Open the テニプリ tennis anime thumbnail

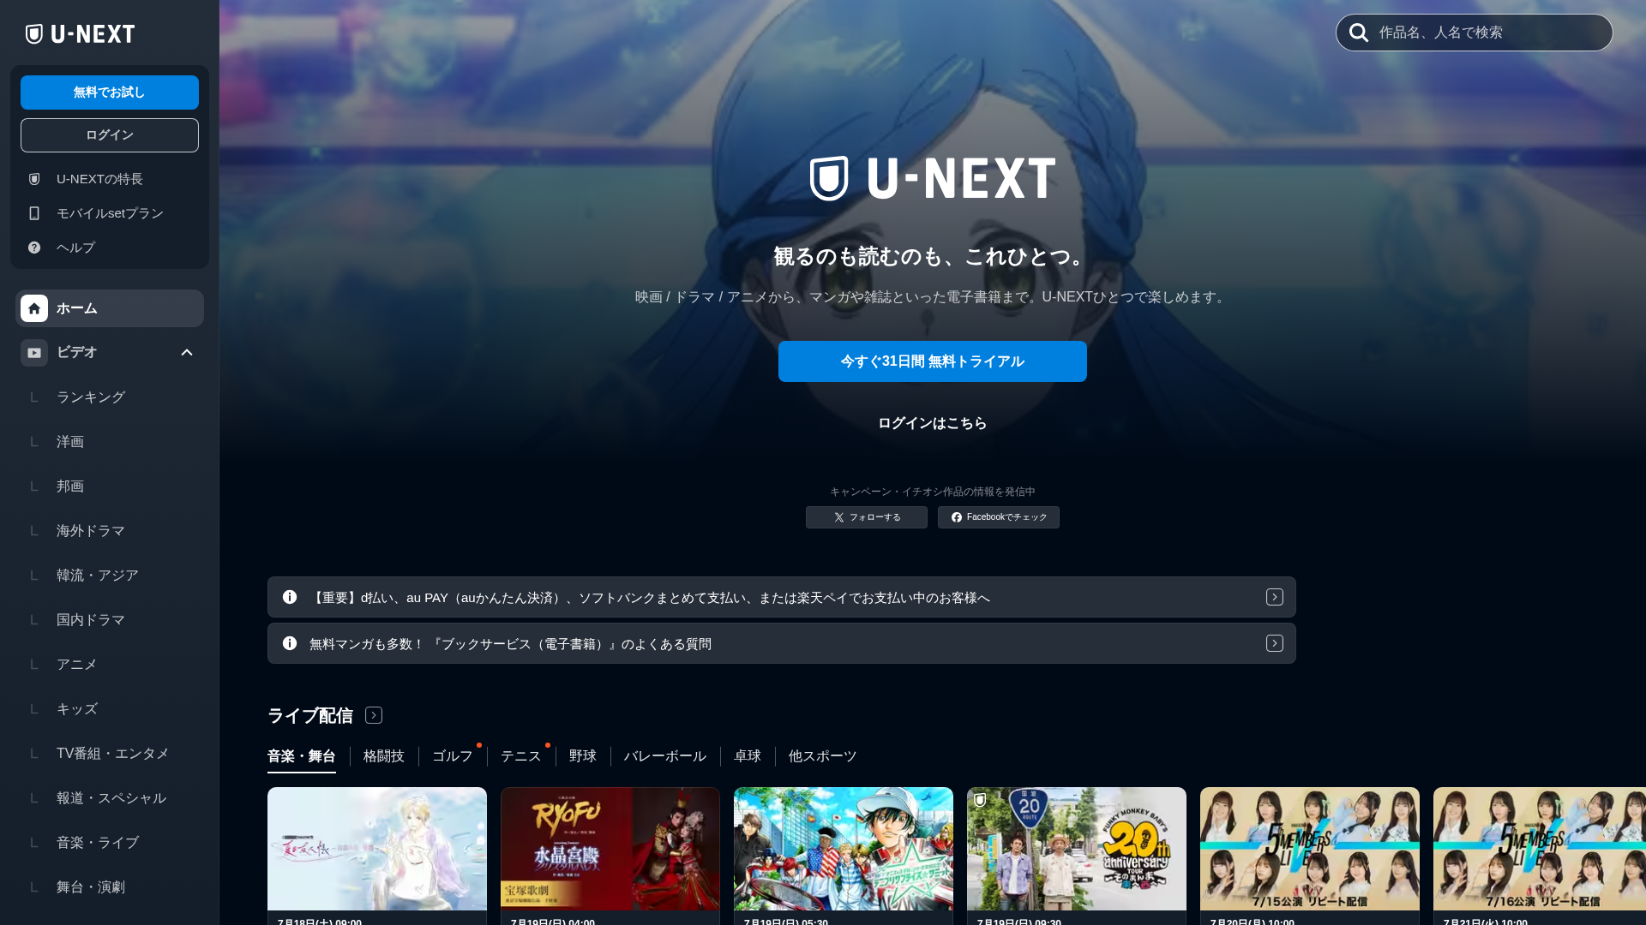(844, 849)
